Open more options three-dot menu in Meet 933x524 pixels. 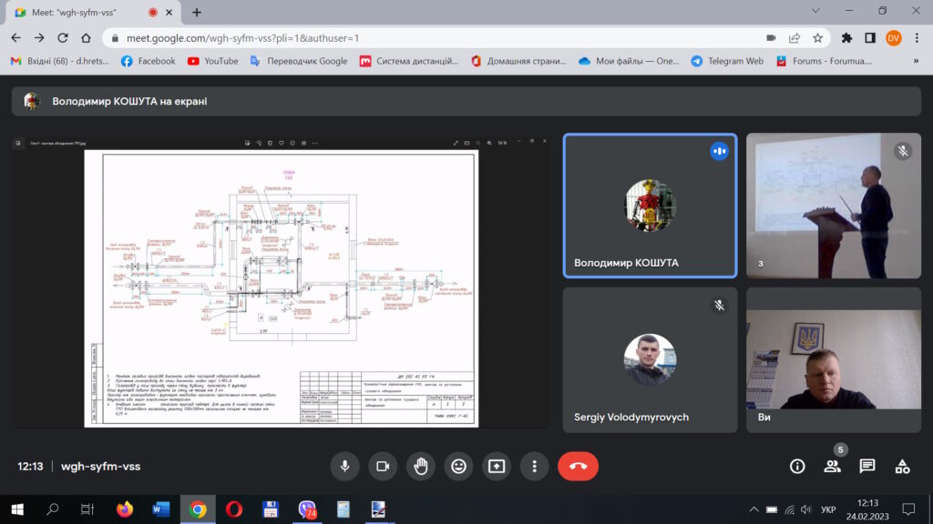[x=534, y=467]
